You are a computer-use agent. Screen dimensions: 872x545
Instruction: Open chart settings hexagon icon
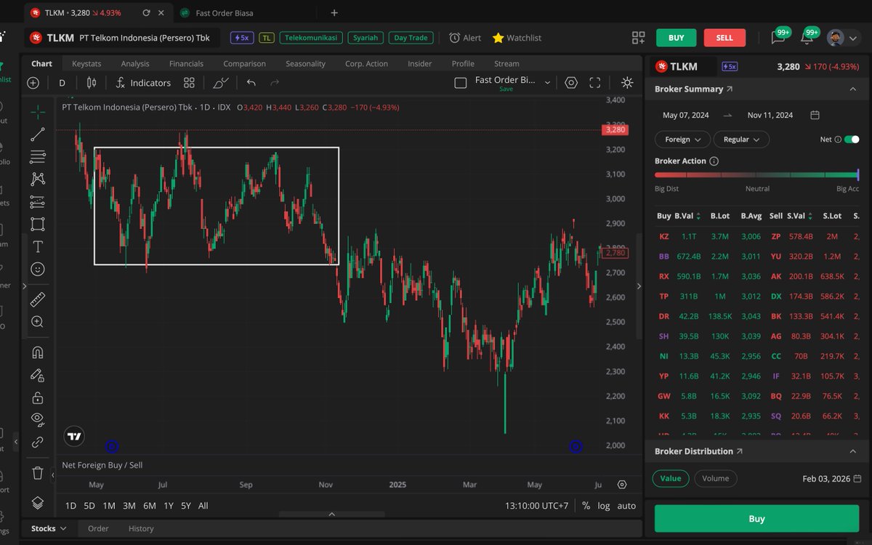coord(571,83)
